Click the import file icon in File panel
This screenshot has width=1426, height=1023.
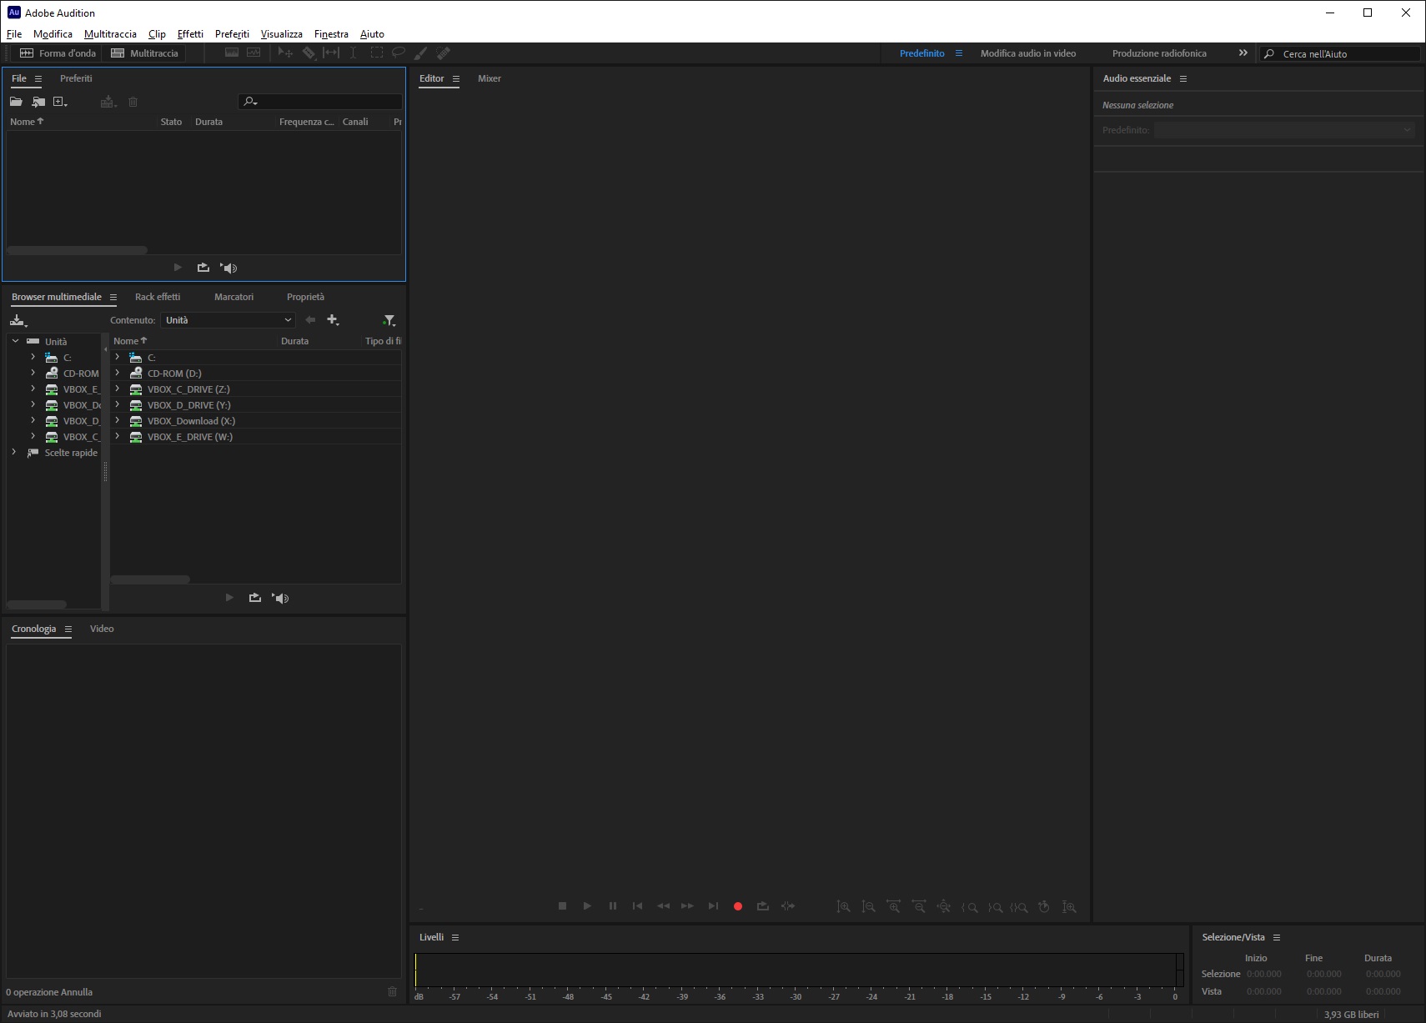(38, 102)
